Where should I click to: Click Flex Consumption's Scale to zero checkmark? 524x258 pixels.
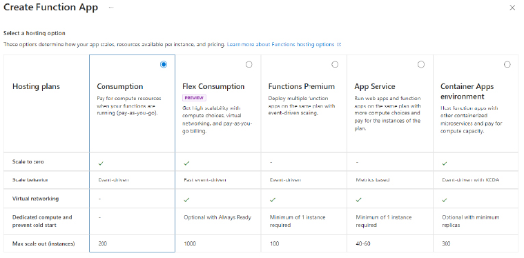click(186, 163)
